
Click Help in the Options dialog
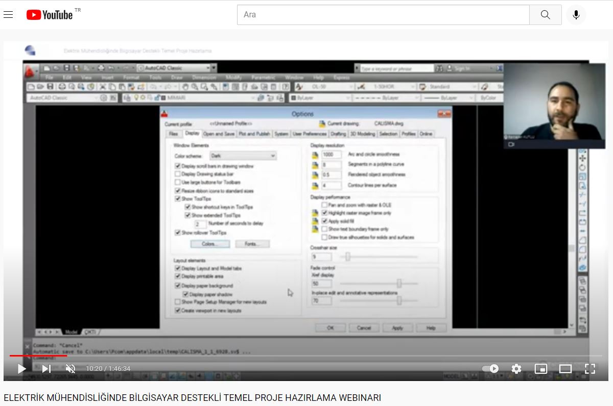pyautogui.click(x=431, y=328)
